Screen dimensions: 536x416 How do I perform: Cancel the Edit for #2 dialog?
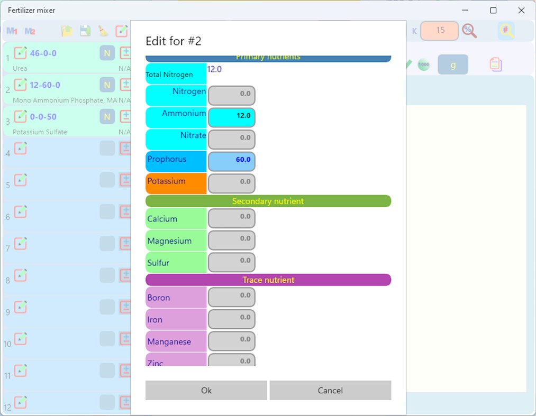(330, 390)
